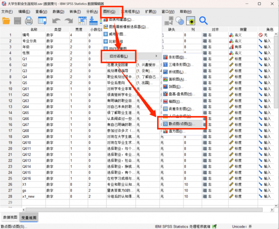Image resolution: width=279 pixels, height=229 pixels.
Task: Click the Undo arrow in toolbar
Action: tap(56, 21)
